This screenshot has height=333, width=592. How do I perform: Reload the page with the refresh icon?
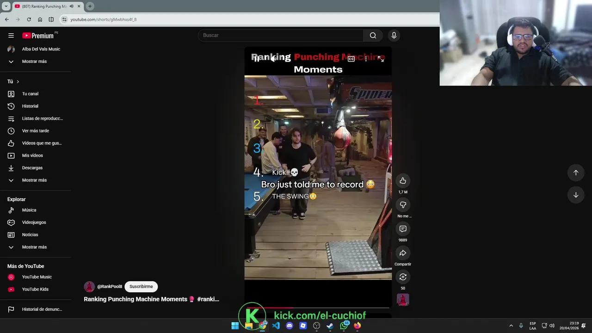click(29, 19)
